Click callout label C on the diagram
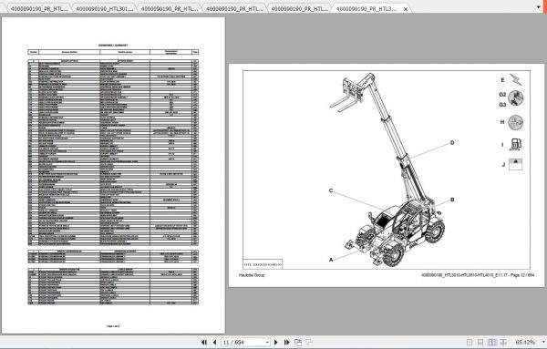The image size is (547, 349). click(x=331, y=190)
